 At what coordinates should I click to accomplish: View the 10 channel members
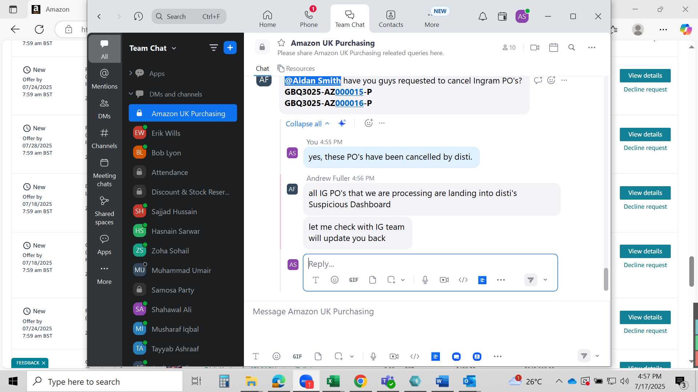point(509,48)
